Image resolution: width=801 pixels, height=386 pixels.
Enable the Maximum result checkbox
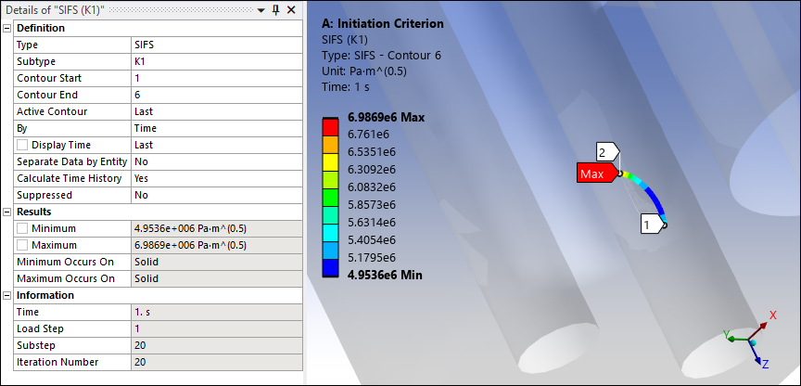pyautogui.click(x=23, y=245)
